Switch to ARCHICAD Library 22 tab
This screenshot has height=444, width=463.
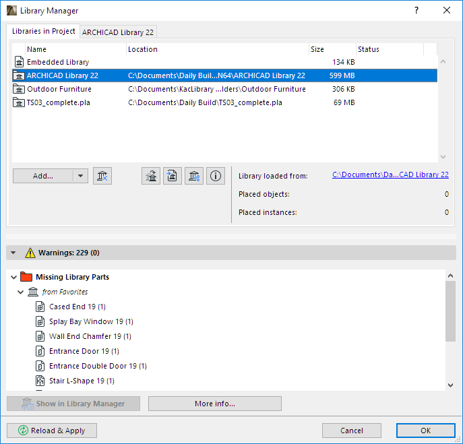[118, 32]
